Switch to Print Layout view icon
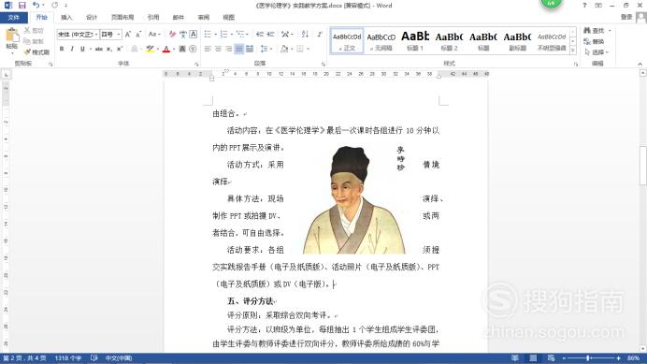This screenshot has height=364, width=647. click(533, 357)
